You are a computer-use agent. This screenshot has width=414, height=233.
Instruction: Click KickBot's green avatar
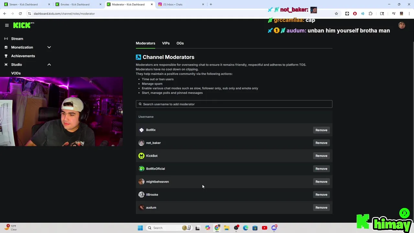pos(141,156)
